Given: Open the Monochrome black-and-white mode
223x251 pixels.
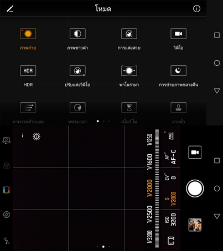Looking at the screenshot, I should (x=77, y=34).
